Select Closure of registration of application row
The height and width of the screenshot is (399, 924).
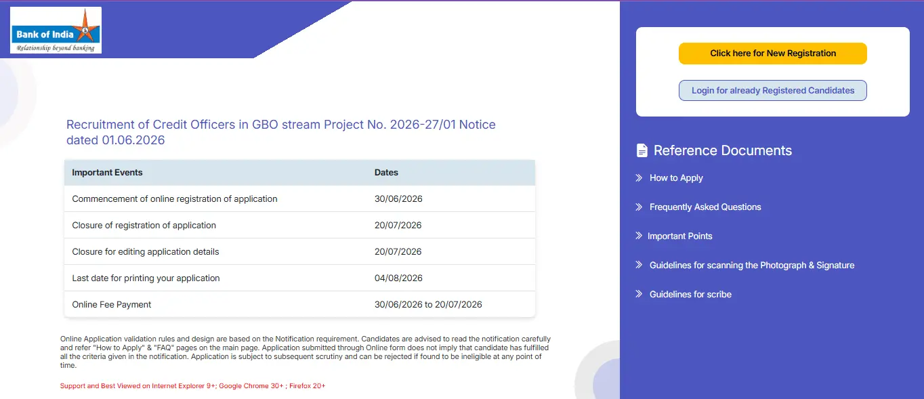[299, 225]
